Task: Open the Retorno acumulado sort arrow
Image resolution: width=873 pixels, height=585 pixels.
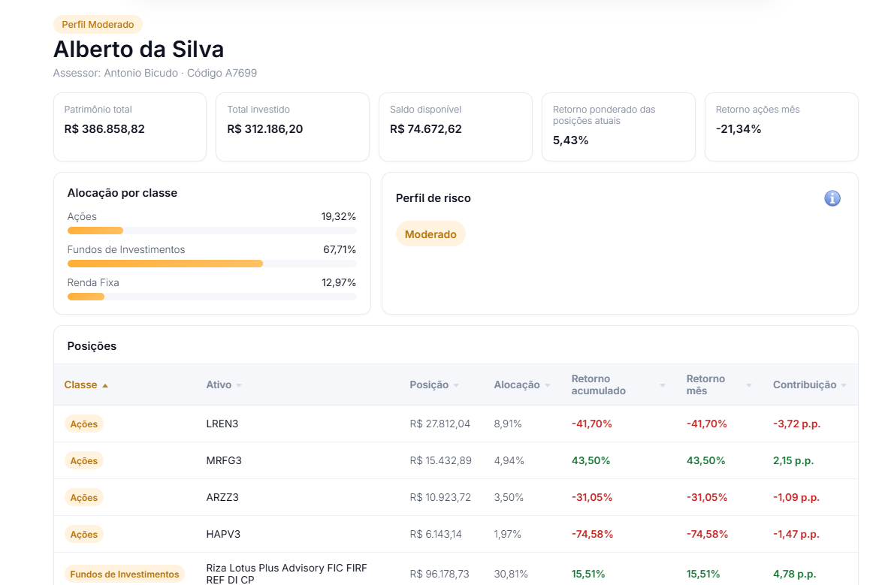Action: tap(663, 385)
